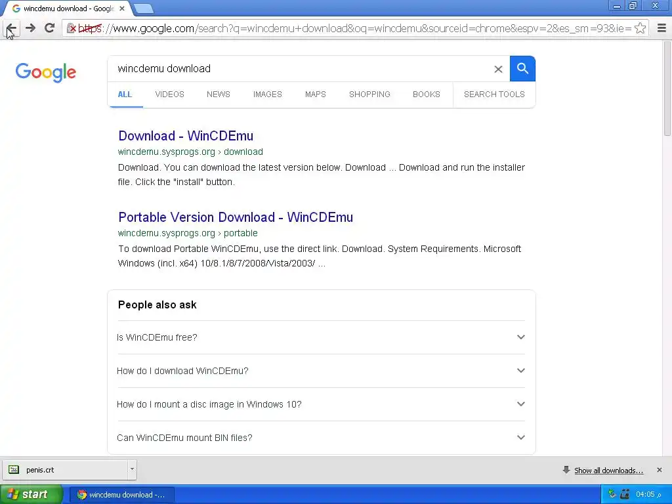Close the wincdemu download browser tab
672x504 pixels.
pos(122,8)
